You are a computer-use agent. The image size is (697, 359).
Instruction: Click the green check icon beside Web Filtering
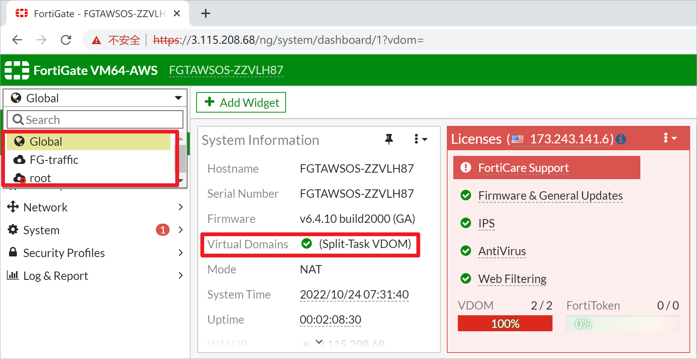pyautogui.click(x=466, y=278)
